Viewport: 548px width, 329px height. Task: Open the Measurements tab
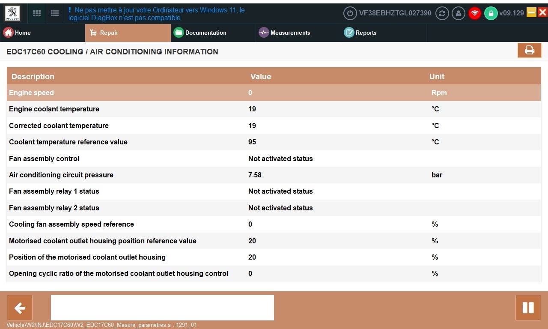pos(298,33)
